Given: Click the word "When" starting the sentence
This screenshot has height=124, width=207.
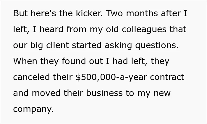Looking at the screenshot, I should point(25,61).
